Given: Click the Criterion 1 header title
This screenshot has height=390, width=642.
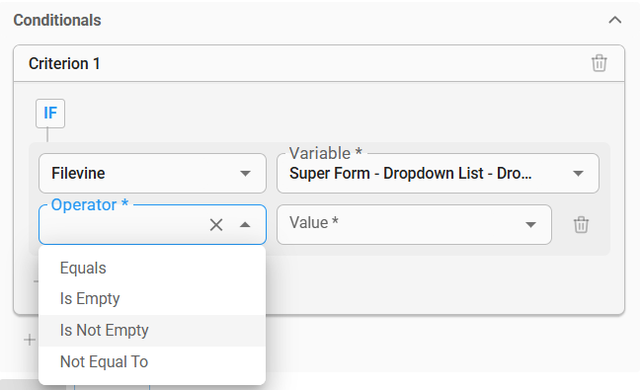Looking at the screenshot, I should [x=64, y=63].
